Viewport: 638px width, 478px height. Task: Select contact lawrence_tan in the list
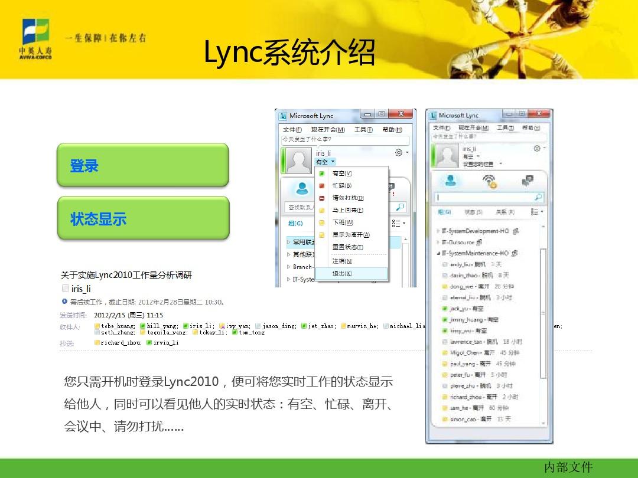coord(482,342)
